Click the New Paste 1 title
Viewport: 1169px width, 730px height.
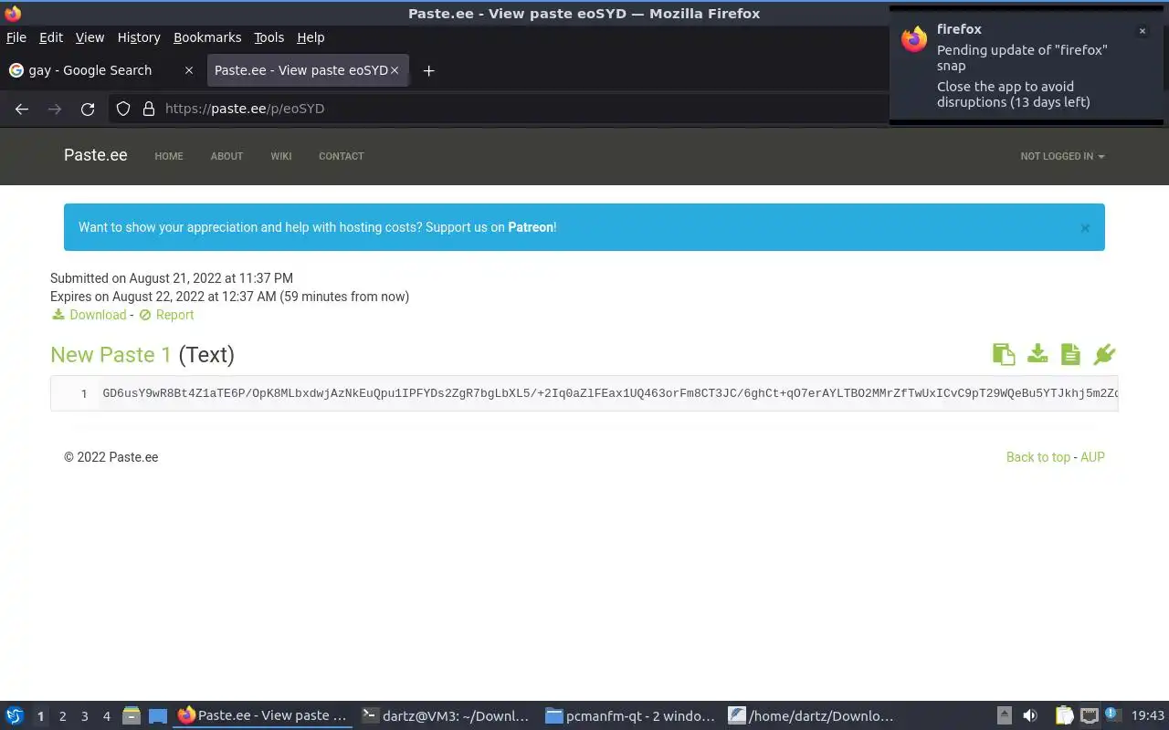pos(111,355)
